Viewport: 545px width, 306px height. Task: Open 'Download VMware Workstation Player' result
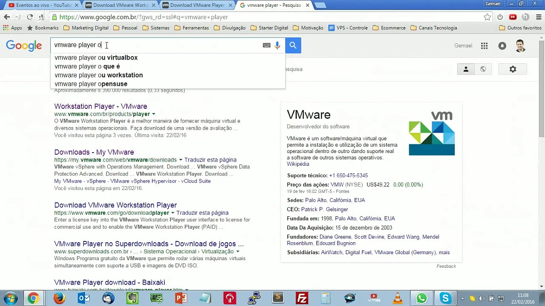click(x=115, y=205)
